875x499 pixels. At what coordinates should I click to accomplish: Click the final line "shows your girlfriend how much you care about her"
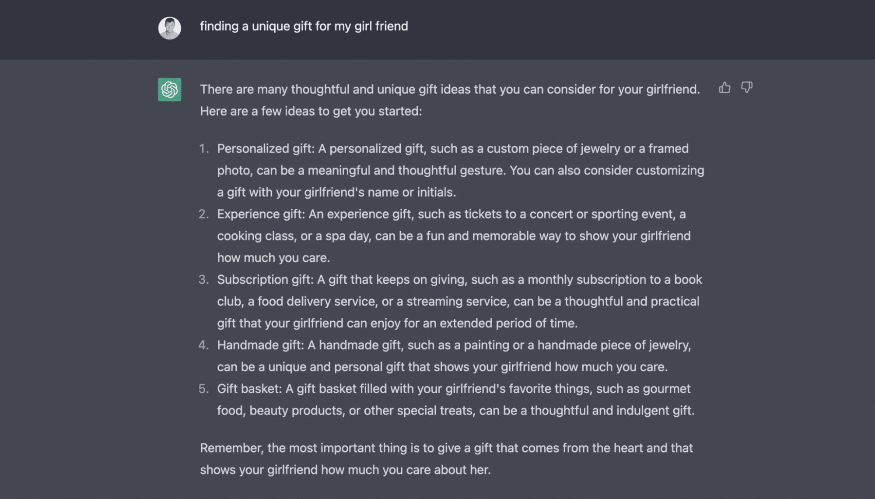tap(345, 470)
